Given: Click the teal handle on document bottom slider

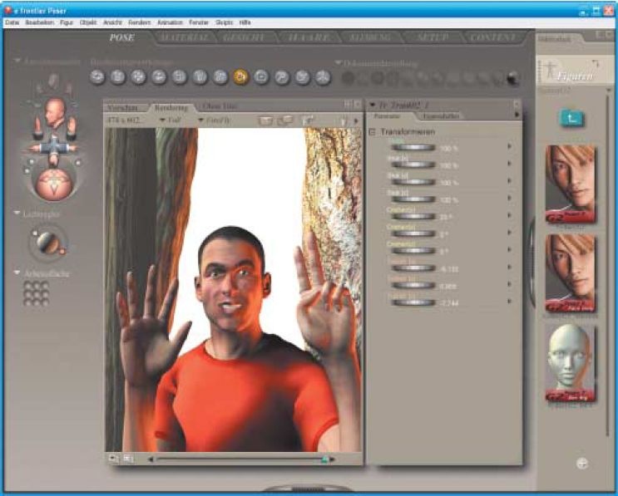Looking at the screenshot, I should pos(324,459).
